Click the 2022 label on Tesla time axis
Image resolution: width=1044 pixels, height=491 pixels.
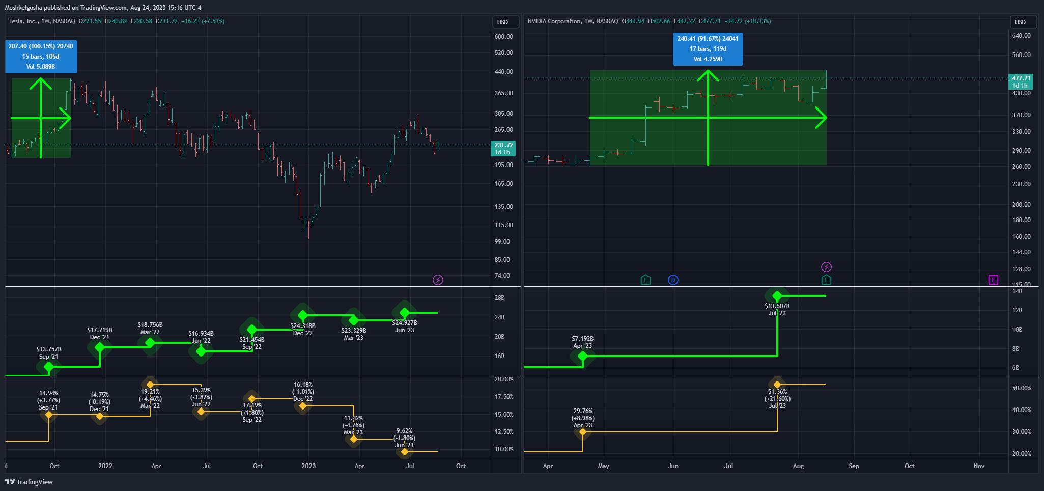(x=105, y=466)
